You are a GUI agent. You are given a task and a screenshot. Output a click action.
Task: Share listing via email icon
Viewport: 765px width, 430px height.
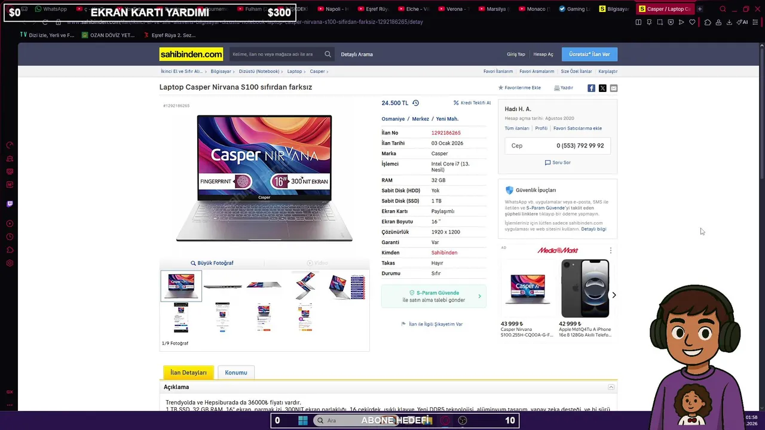click(613, 88)
